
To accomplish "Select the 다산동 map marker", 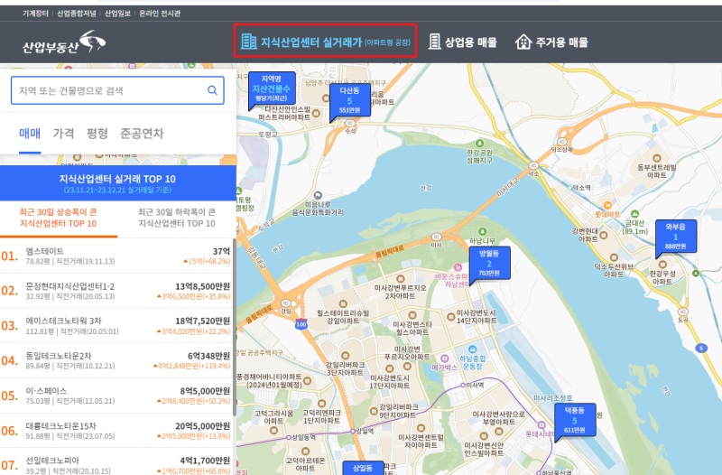I will click(x=350, y=101).
